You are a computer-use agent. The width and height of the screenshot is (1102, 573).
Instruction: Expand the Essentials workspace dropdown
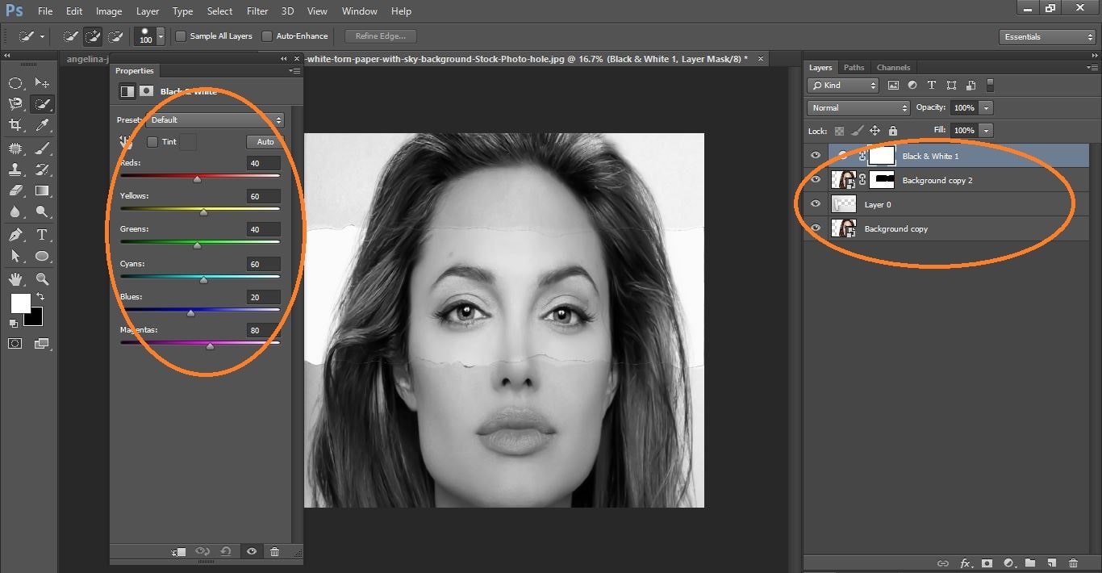[x=1046, y=37]
